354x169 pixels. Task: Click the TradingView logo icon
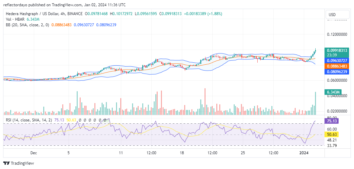click(7, 163)
